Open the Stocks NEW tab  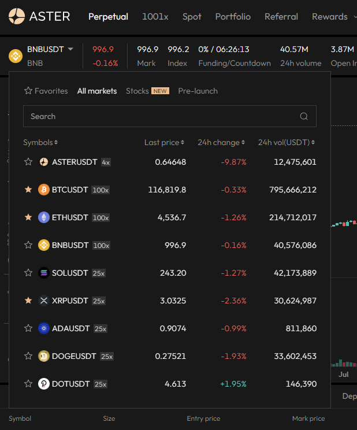click(x=147, y=91)
